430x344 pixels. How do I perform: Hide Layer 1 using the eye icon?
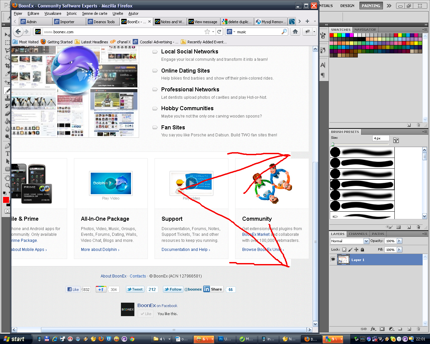pos(333,259)
